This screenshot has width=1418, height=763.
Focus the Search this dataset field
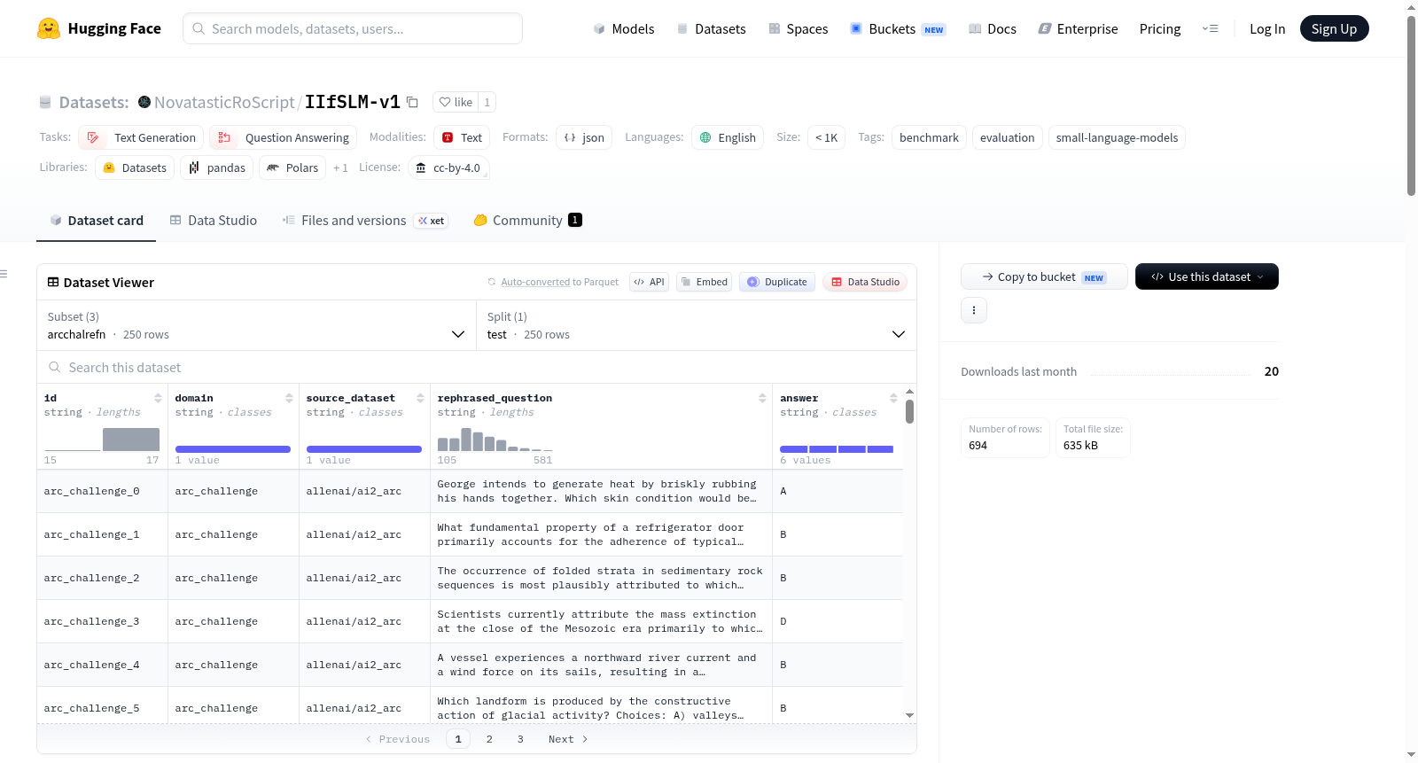tap(477, 367)
